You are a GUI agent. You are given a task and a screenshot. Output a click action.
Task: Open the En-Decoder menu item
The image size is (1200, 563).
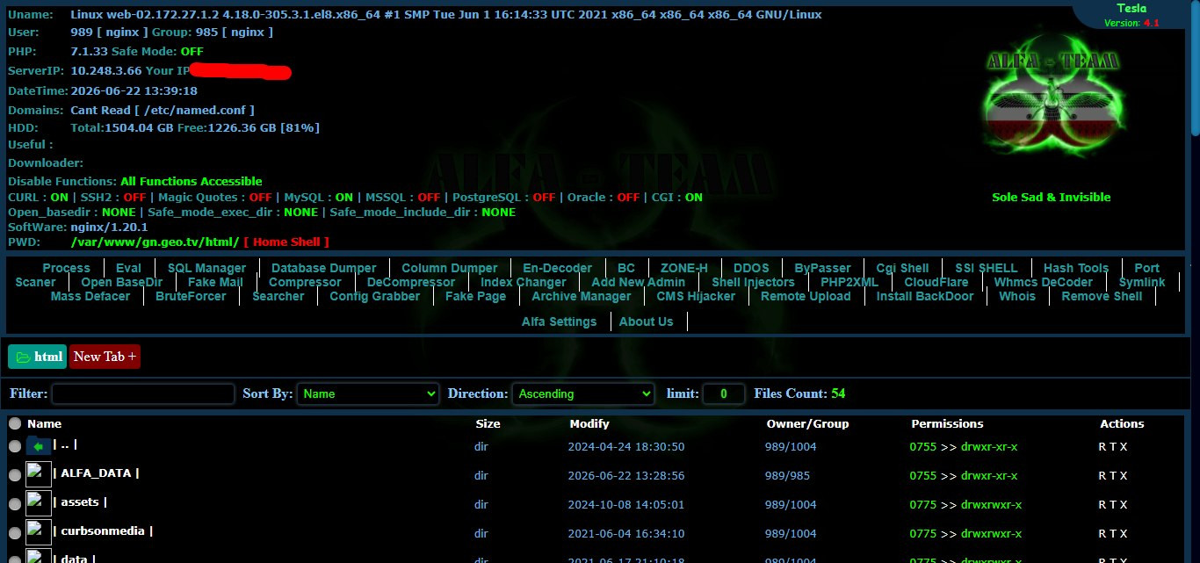(557, 268)
